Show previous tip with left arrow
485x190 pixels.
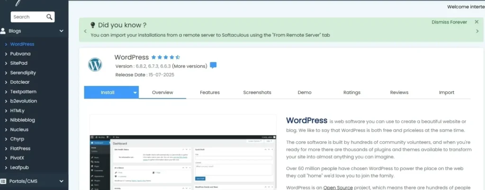click(x=85, y=31)
